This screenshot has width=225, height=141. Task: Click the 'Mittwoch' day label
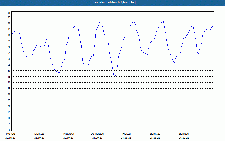[x=69, y=134]
